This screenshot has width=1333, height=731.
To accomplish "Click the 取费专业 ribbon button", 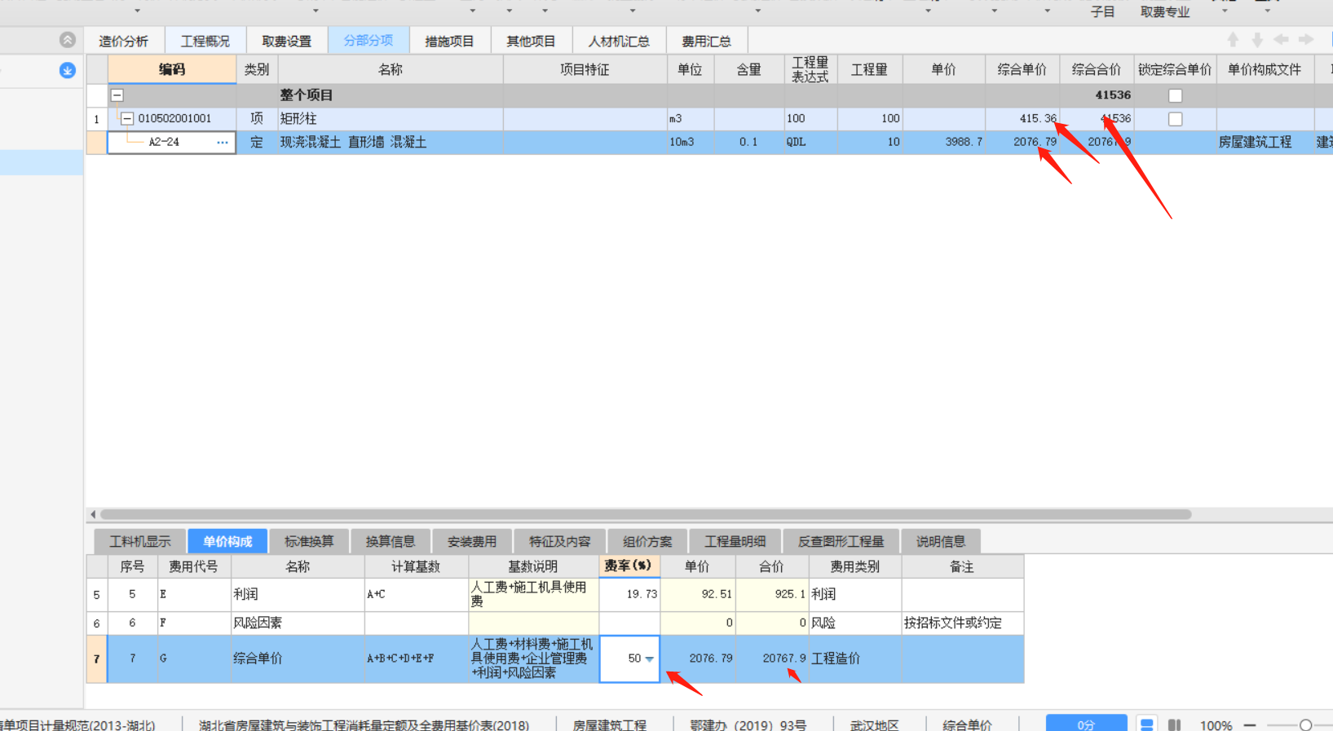I will 1165,11.
